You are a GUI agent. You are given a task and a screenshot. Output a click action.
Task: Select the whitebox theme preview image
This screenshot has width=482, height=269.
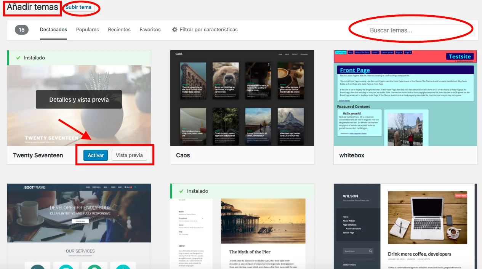click(x=405, y=98)
